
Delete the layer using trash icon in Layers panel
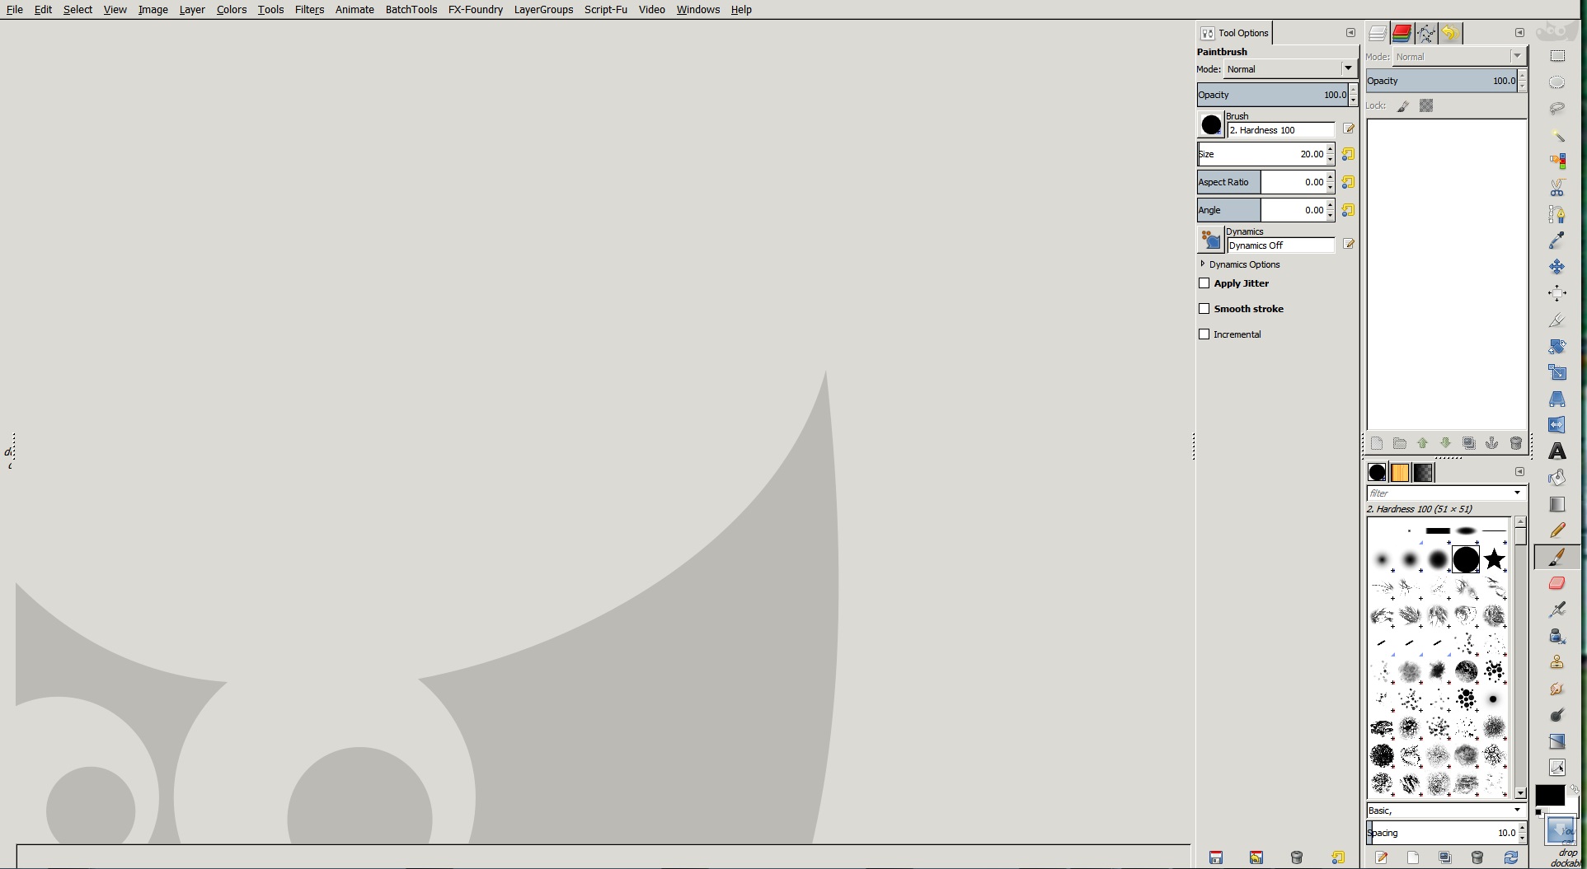click(1515, 443)
